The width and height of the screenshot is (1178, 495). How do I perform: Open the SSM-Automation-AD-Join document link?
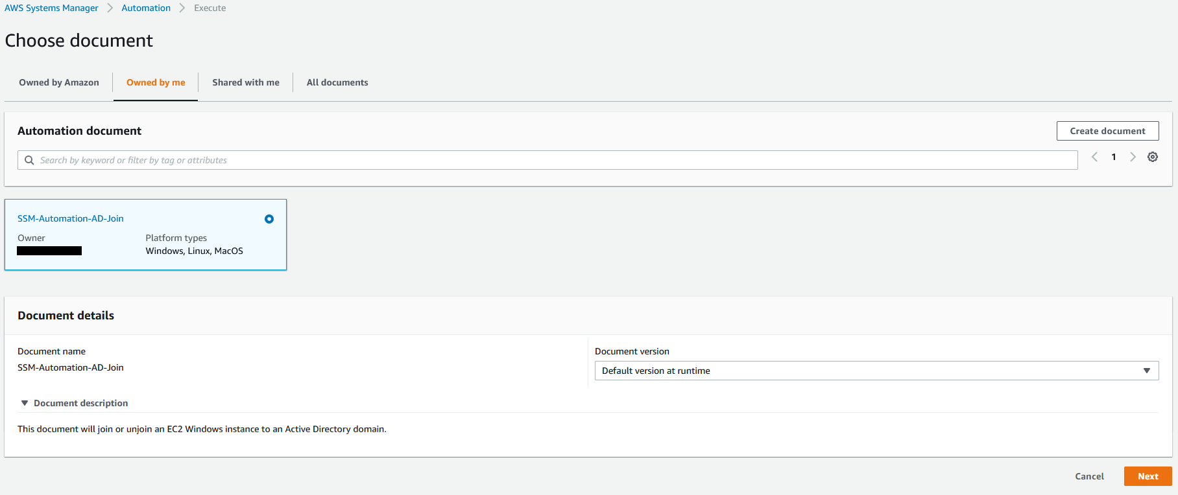pyautogui.click(x=71, y=218)
